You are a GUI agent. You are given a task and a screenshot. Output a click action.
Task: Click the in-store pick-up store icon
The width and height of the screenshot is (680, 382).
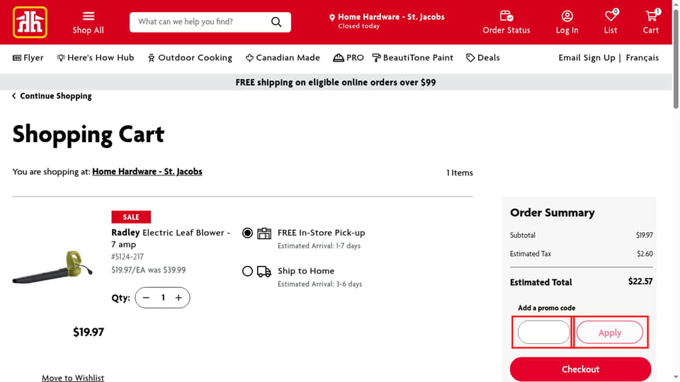264,233
